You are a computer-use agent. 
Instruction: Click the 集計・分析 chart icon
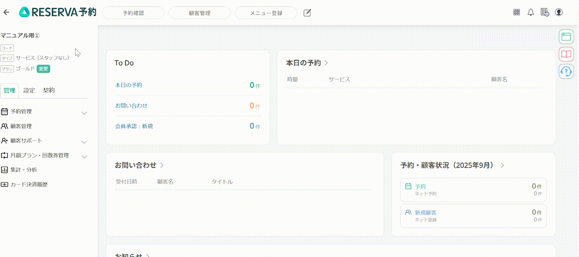pyautogui.click(x=5, y=170)
